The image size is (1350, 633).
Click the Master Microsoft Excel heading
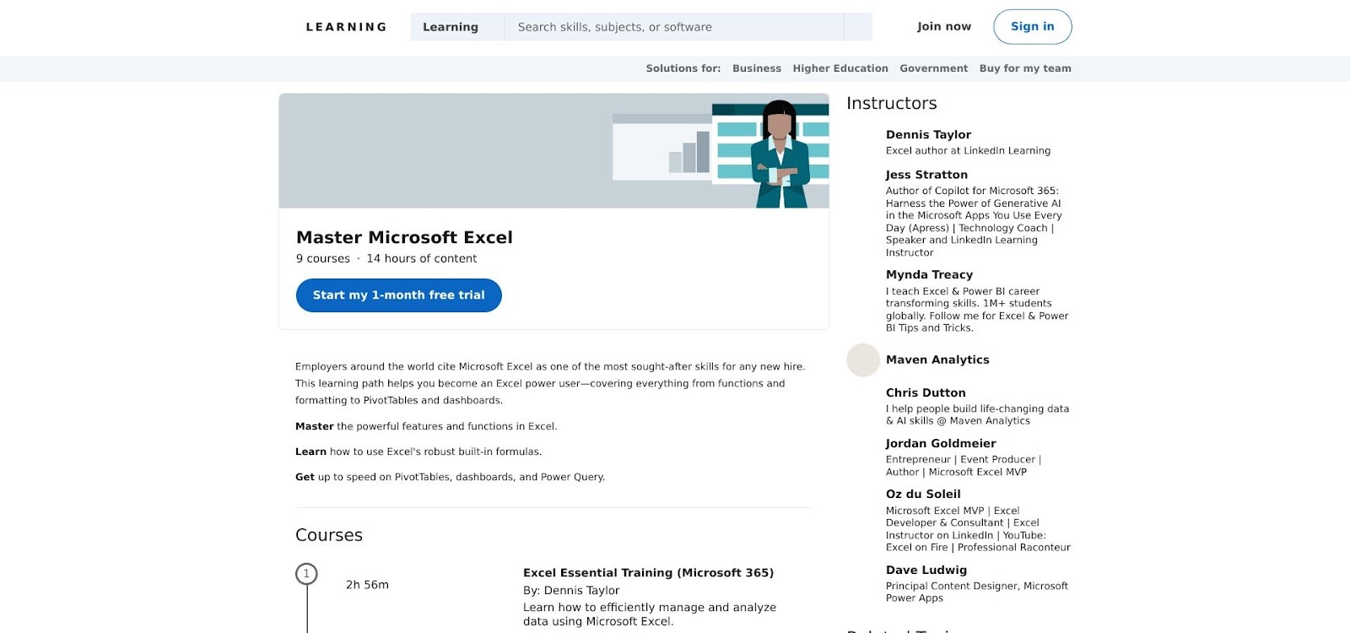click(404, 238)
